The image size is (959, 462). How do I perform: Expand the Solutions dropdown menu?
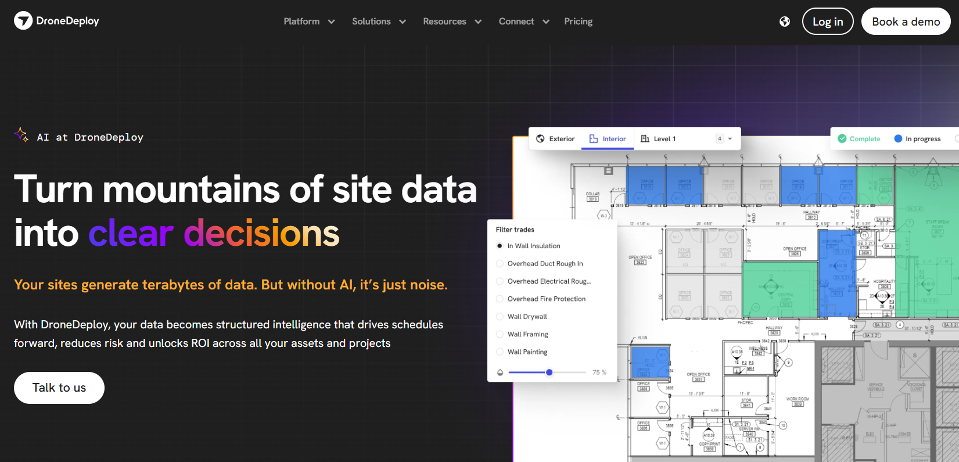pos(379,22)
